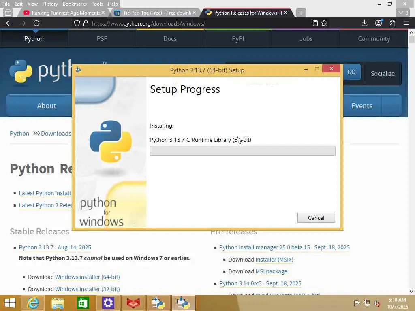This screenshot has height=311, width=415.
Task: Download Windows installer (64-bit) link
Action: [88, 277]
